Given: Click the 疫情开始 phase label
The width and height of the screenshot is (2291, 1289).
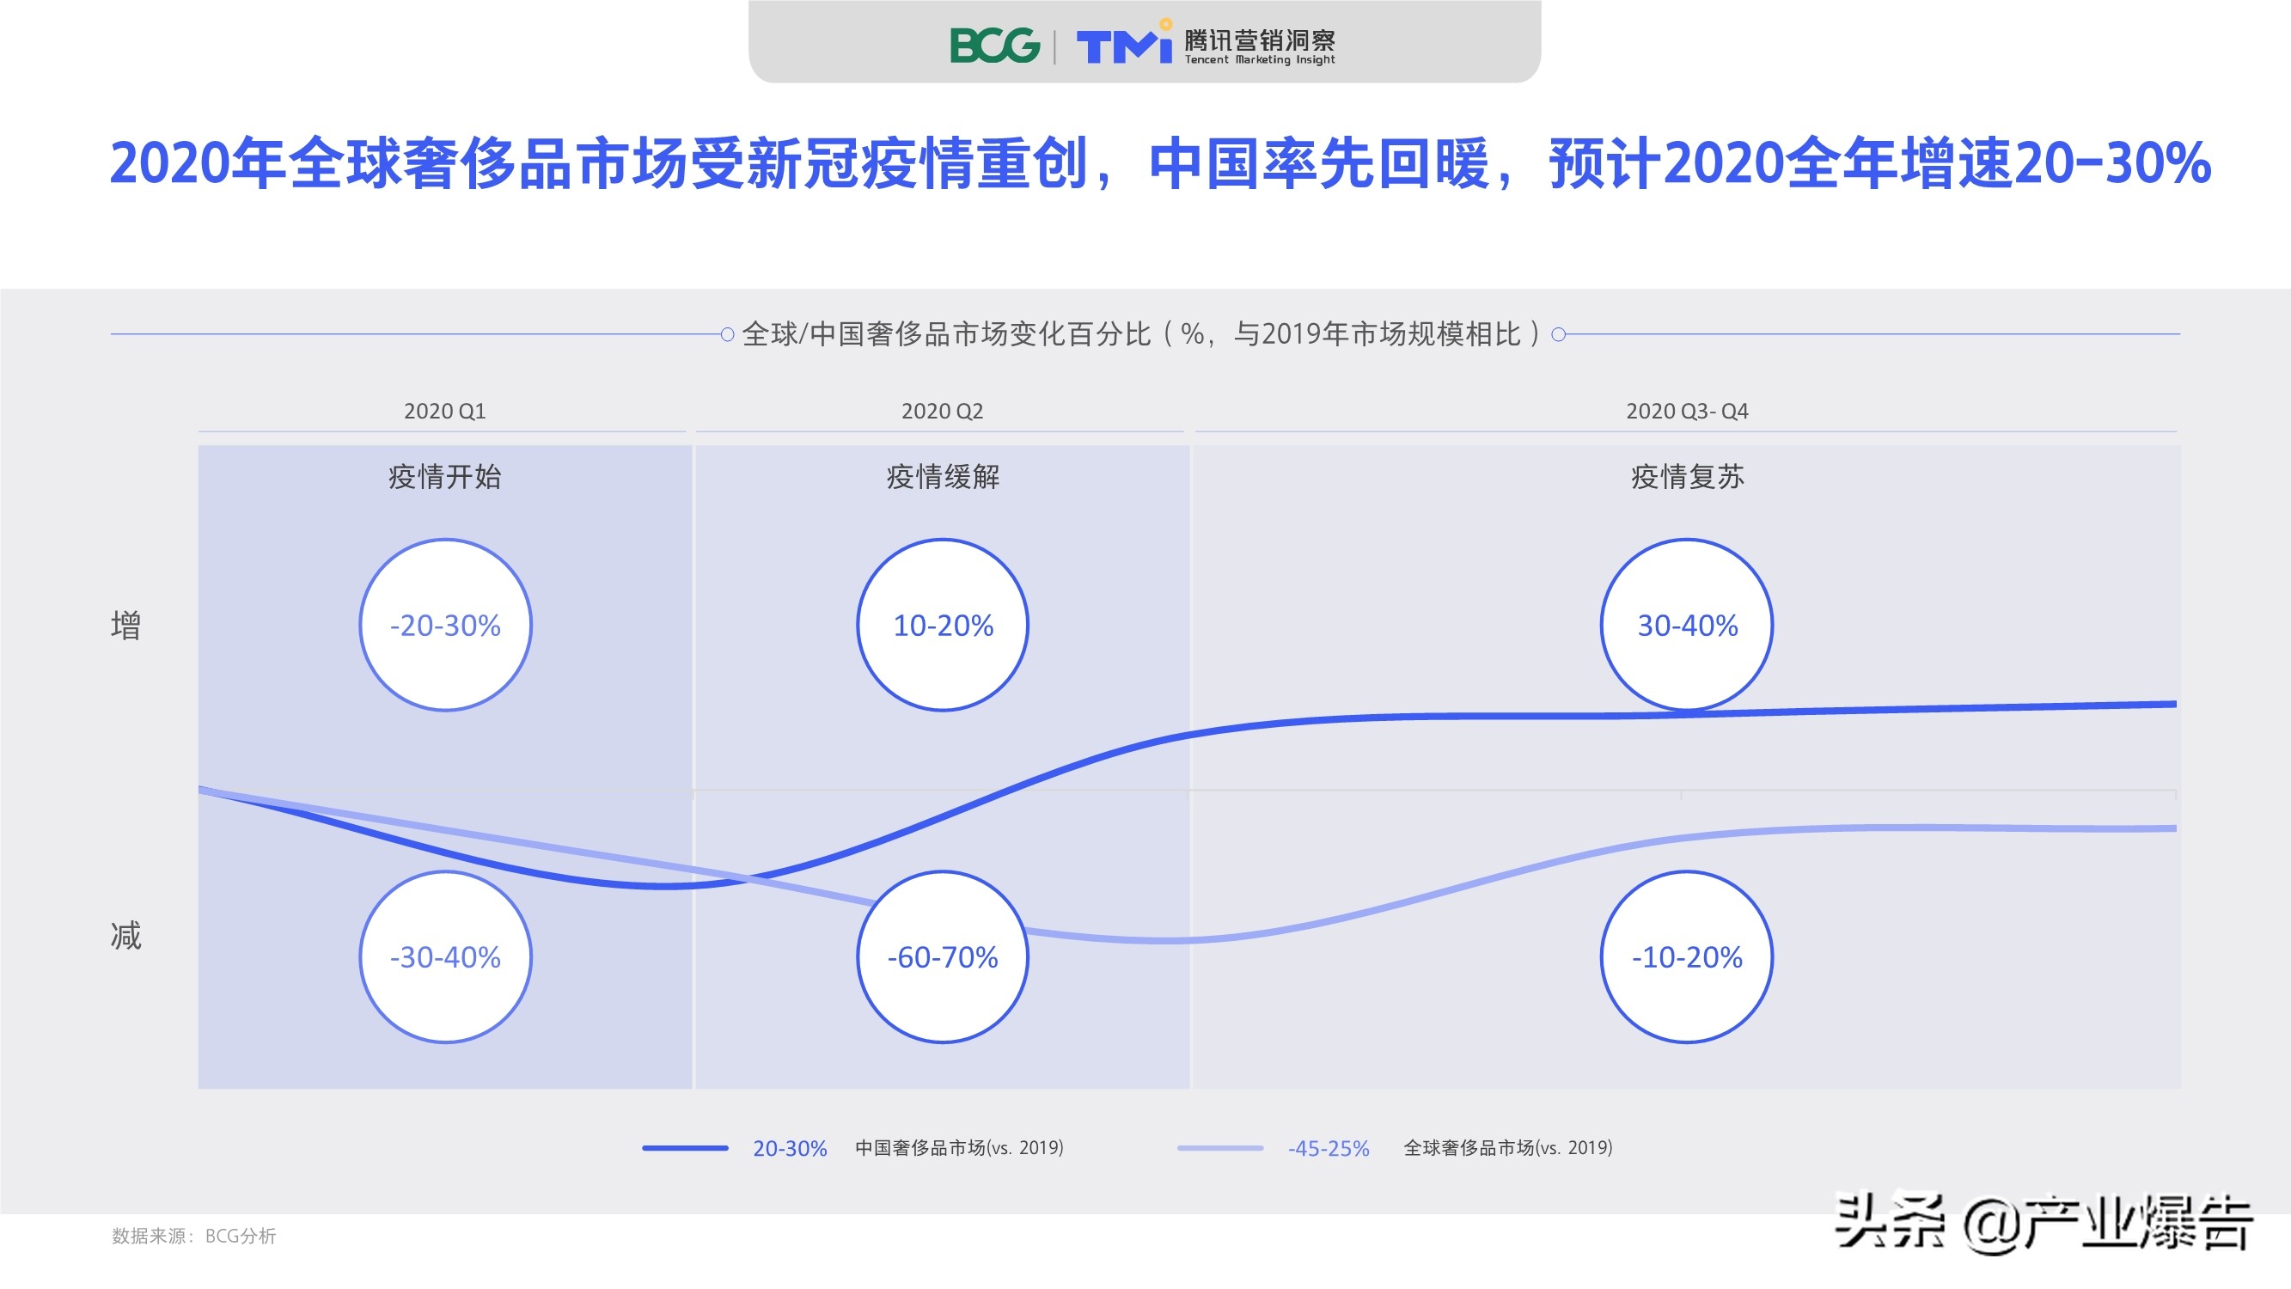Looking at the screenshot, I should (x=444, y=477).
